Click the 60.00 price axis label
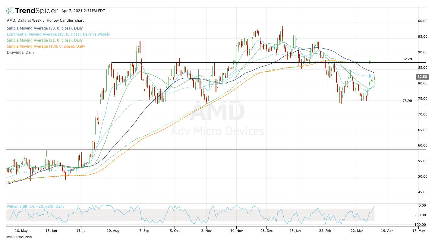 click(x=422, y=146)
